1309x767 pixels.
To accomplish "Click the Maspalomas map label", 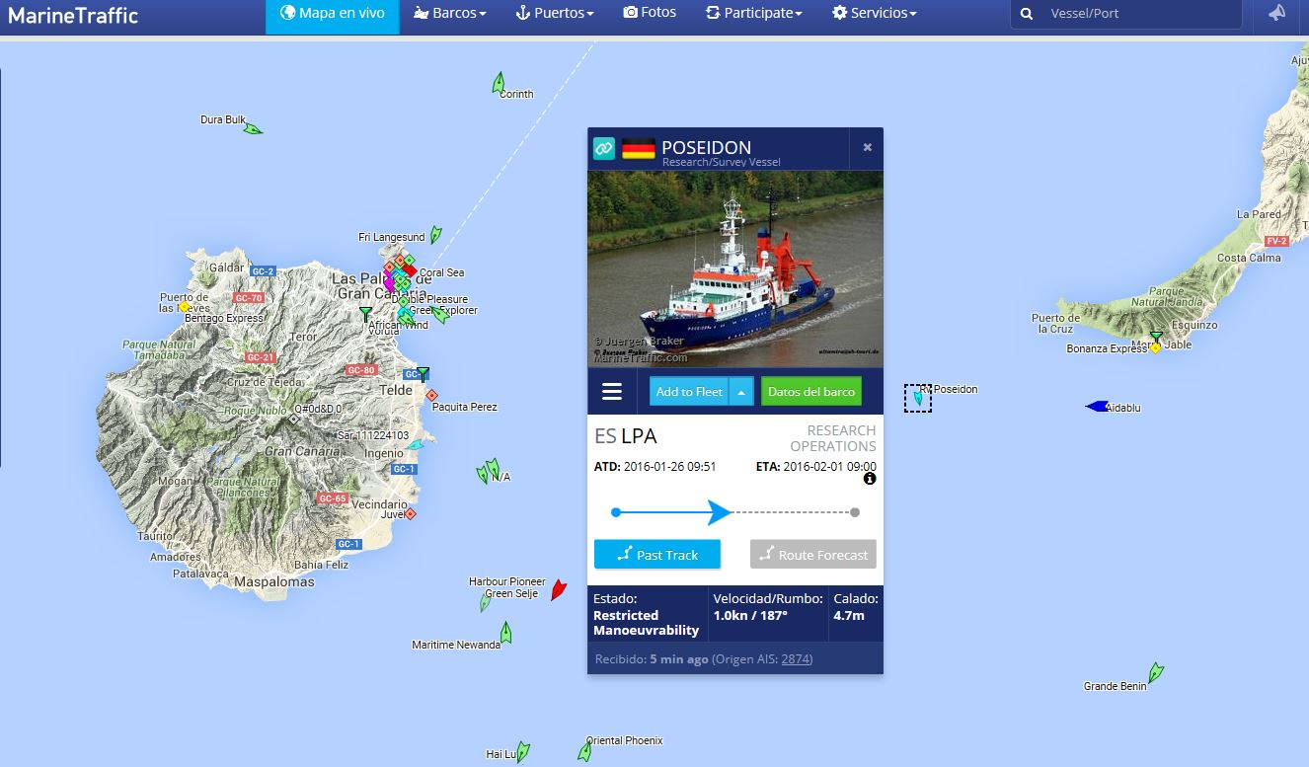I will 274,582.
